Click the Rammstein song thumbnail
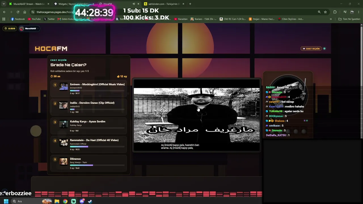The width and height of the screenshot is (363, 204). 64,143
